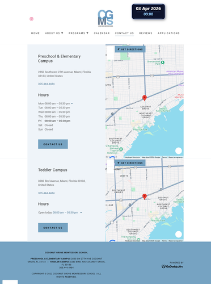Get directions to Toddler Campus

130,163
